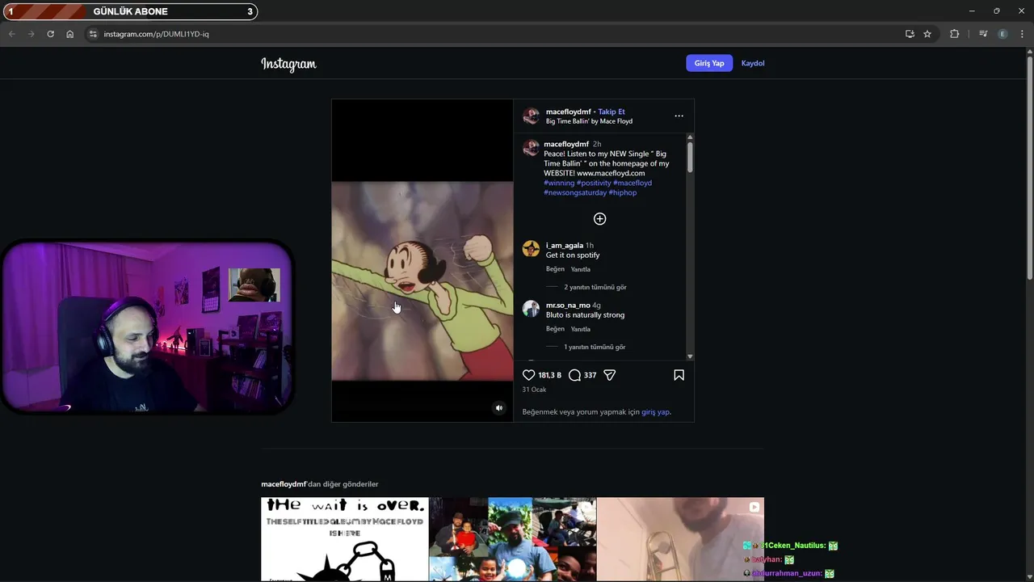Like the mr.so_na_mo comment with Beğen
This screenshot has height=582, width=1034.
[555, 329]
